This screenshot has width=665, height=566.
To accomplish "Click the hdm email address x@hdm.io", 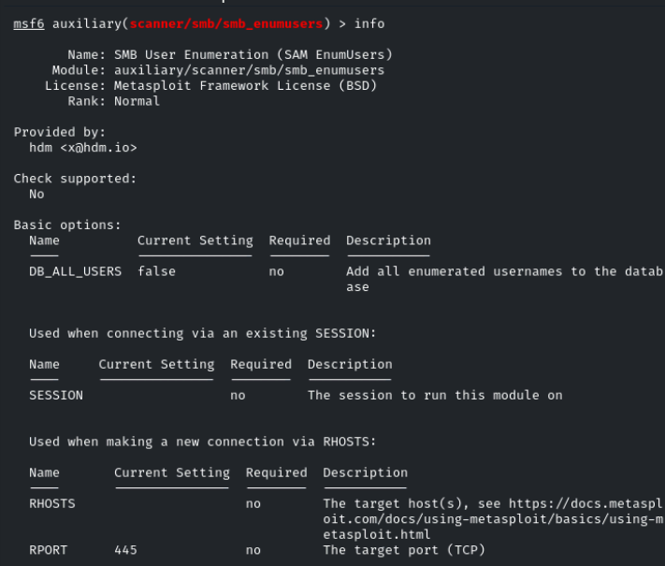I will (98, 148).
